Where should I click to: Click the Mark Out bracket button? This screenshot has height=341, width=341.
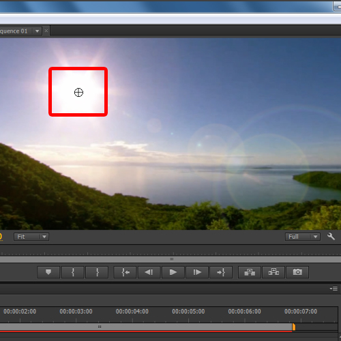(x=97, y=272)
